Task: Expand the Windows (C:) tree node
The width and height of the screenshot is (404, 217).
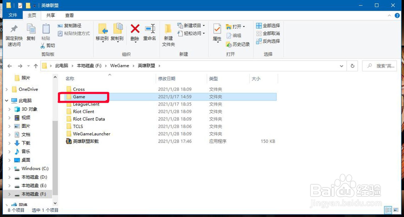Action: (9, 169)
